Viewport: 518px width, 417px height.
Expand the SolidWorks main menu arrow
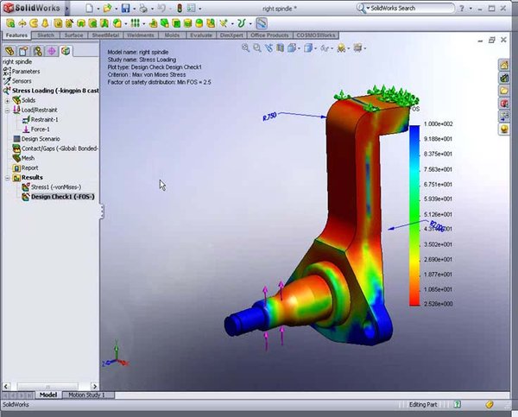click(67, 9)
